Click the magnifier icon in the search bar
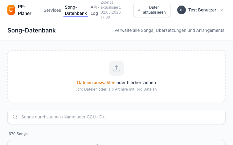233x145 pixels. (15, 117)
